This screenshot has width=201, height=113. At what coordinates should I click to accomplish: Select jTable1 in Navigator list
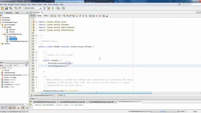tap(9, 87)
